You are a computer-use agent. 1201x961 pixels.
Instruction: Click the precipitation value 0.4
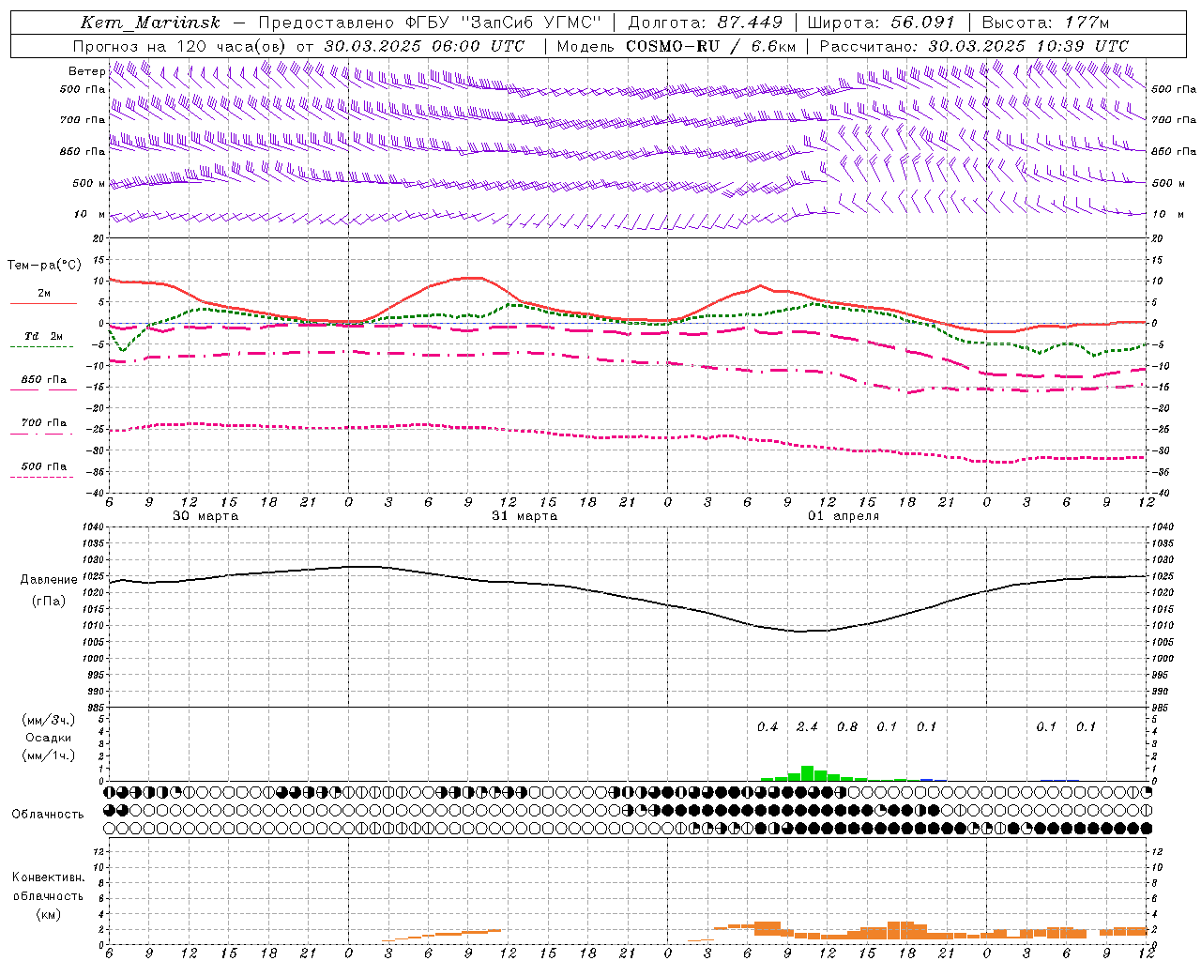click(x=768, y=727)
